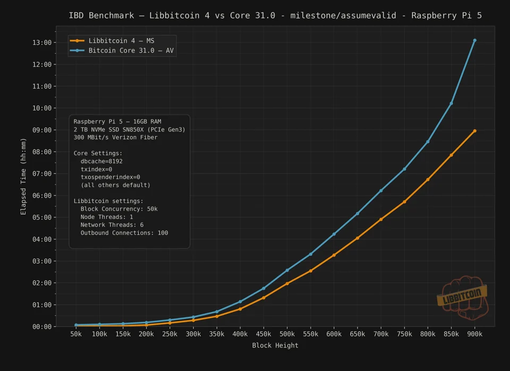Click the 450k x-axis tick label
This screenshot has height=371, width=510.
tap(263, 334)
